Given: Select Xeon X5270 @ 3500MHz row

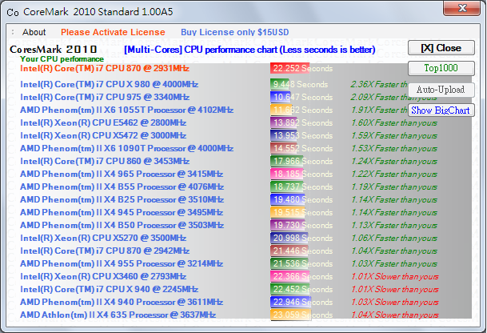Looking at the screenshot, I should click(103, 238).
